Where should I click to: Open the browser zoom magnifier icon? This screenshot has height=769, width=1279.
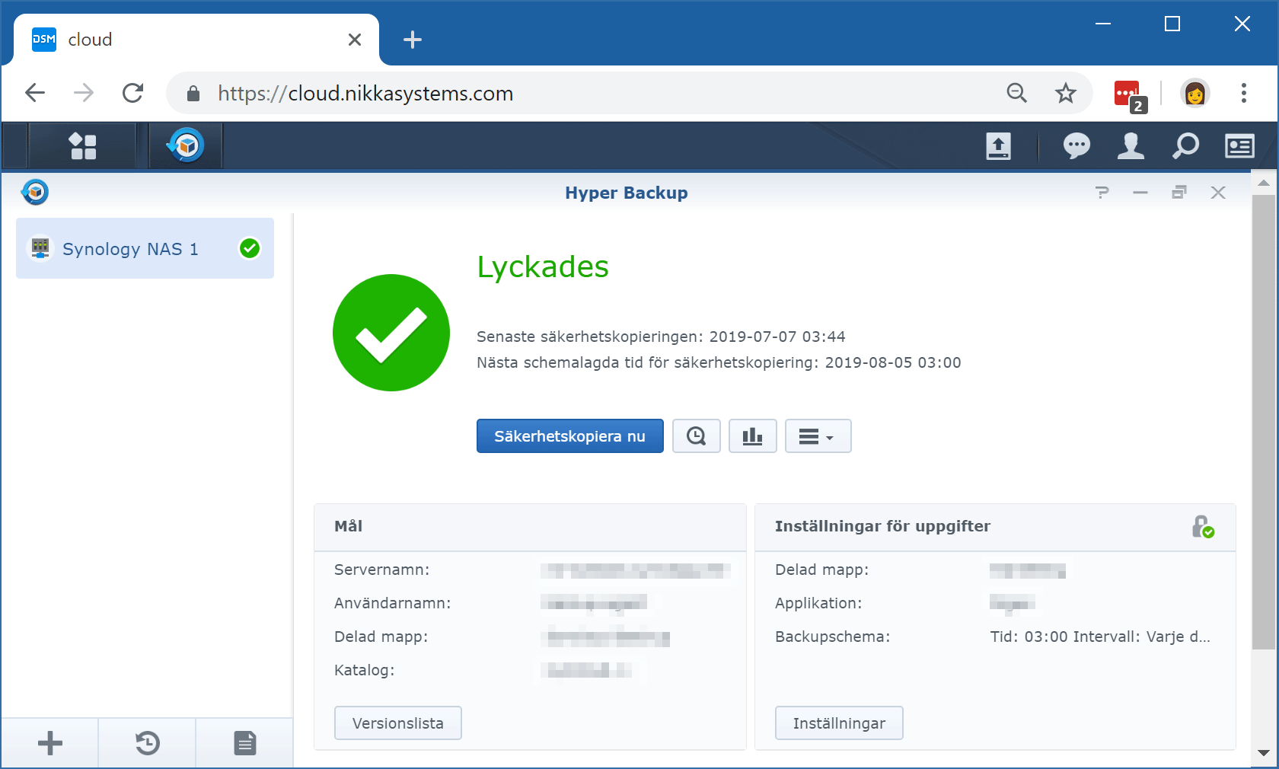click(x=1017, y=93)
